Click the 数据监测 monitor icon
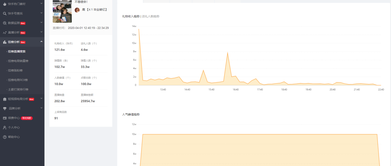The image size is (391, 166). coord(5,23)
